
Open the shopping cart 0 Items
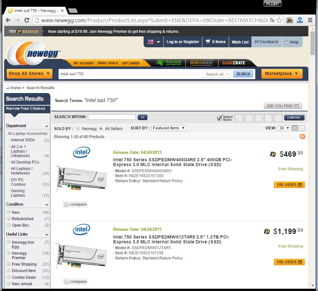216,42
